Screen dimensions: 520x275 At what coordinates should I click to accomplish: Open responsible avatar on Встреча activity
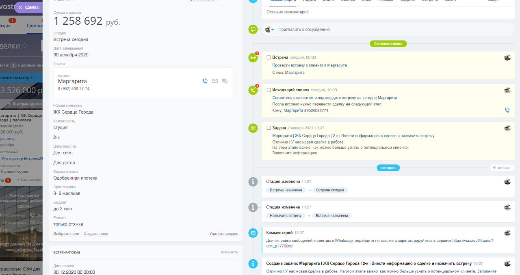(507, 58)
